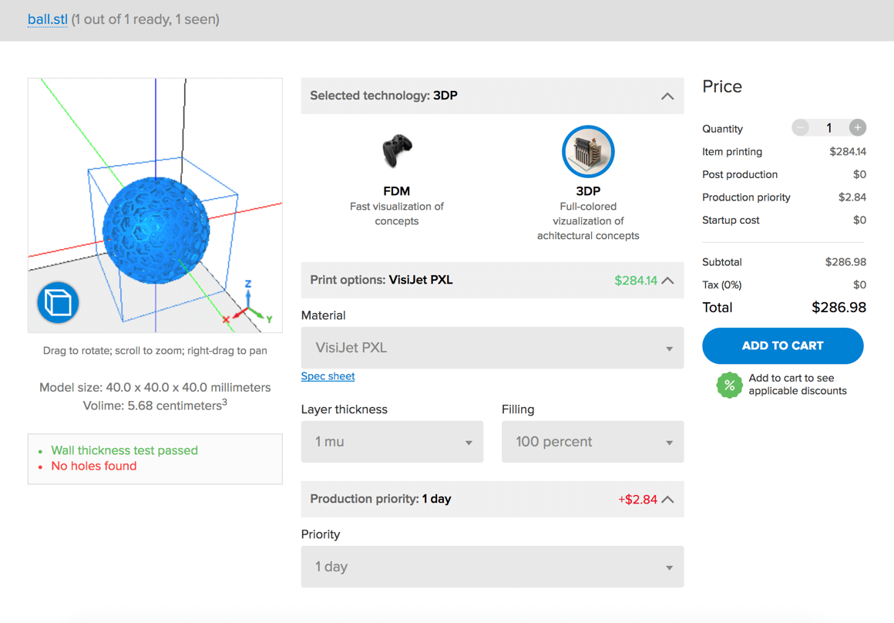
Task: Decrease quantity with the minus button
Action: point(800,128)
